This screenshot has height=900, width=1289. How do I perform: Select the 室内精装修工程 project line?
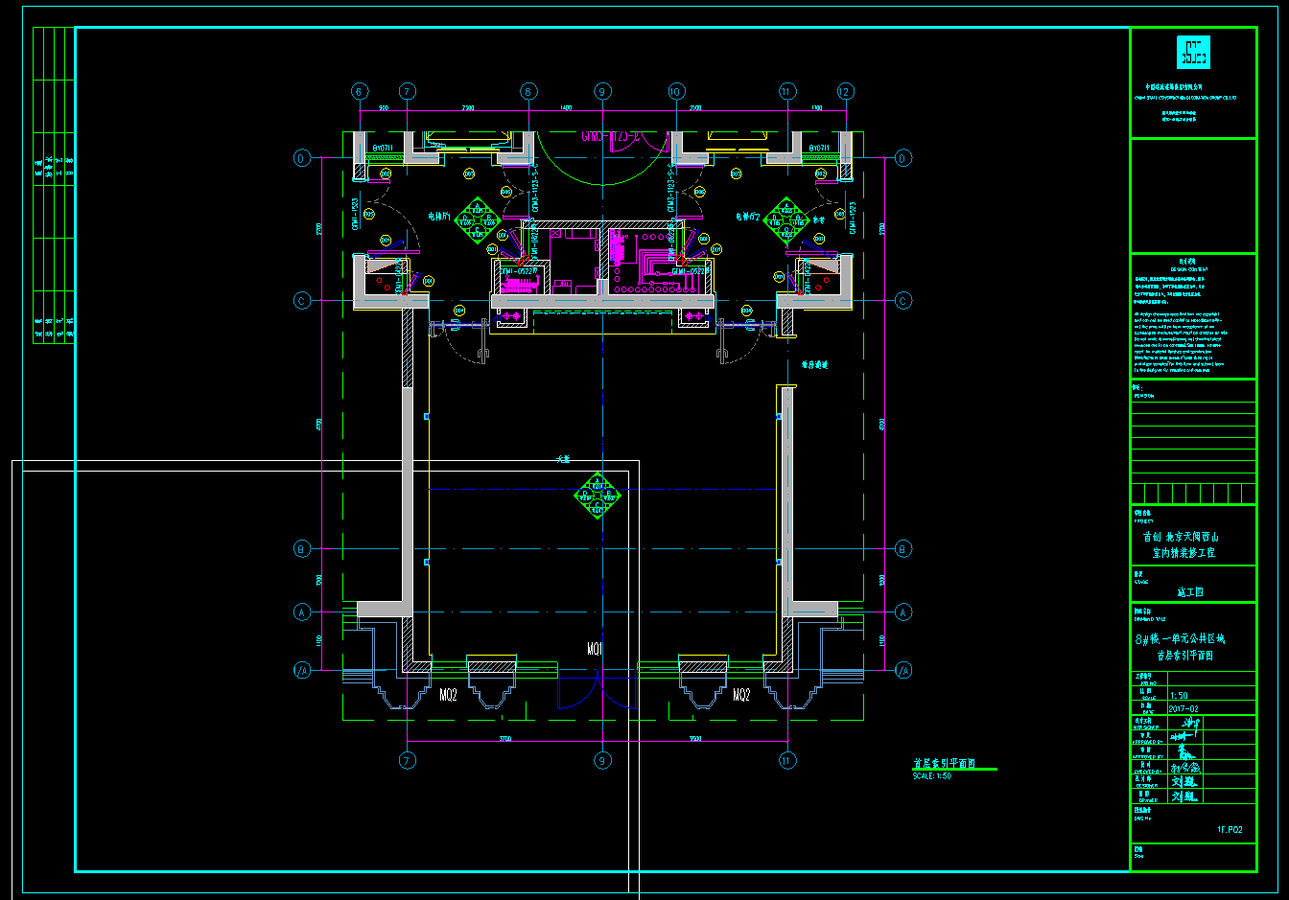coord(1184,553)
